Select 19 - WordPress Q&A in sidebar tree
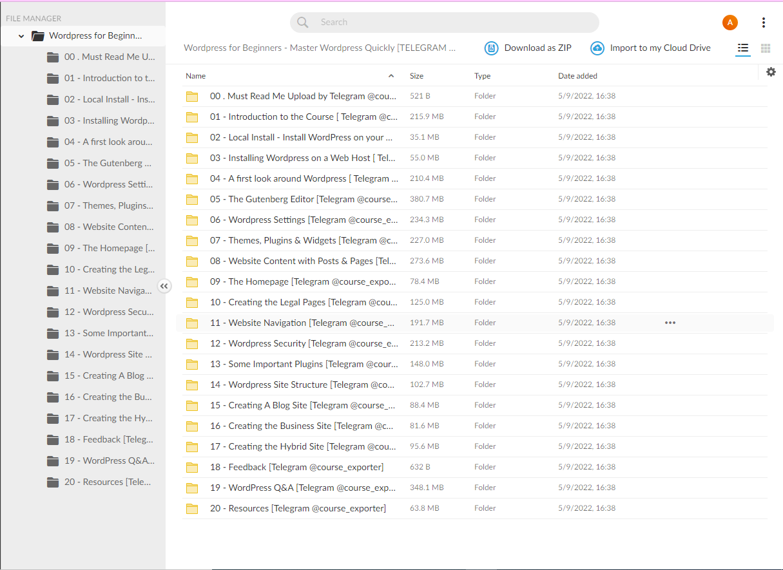The image size is (783, 570). [x=110, y=461]
